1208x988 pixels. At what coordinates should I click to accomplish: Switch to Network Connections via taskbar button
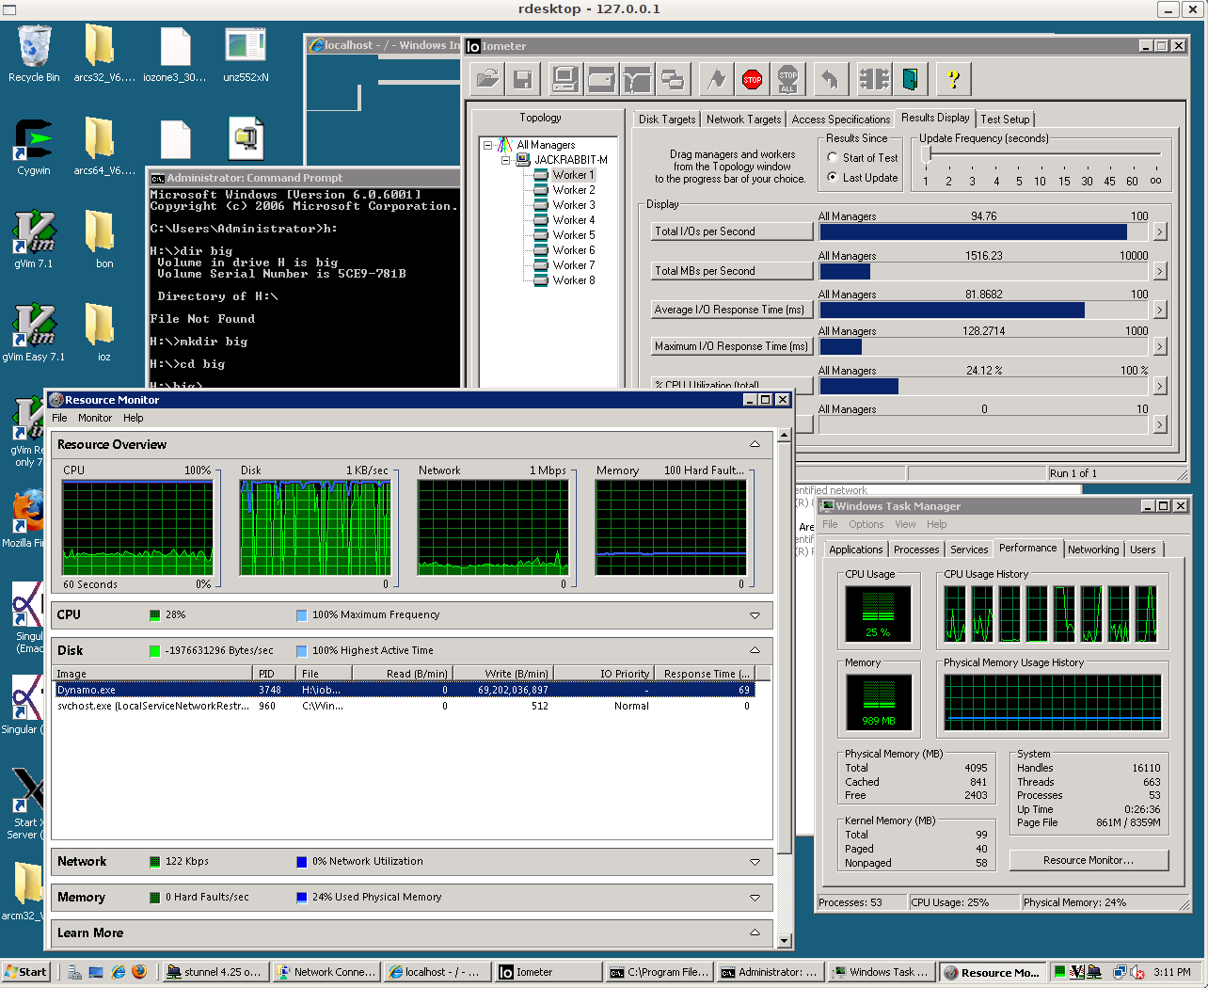click(326, 972)
